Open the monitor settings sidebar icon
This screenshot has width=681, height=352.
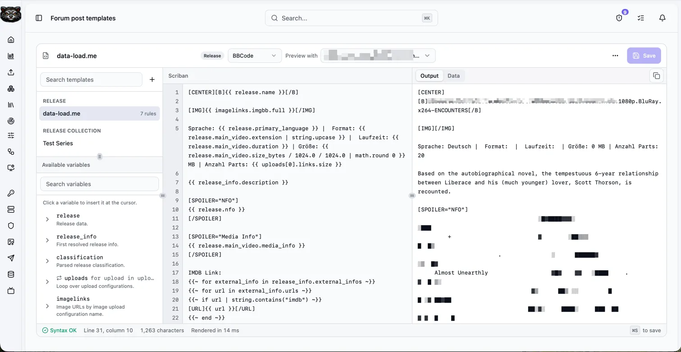pos(11,168)
